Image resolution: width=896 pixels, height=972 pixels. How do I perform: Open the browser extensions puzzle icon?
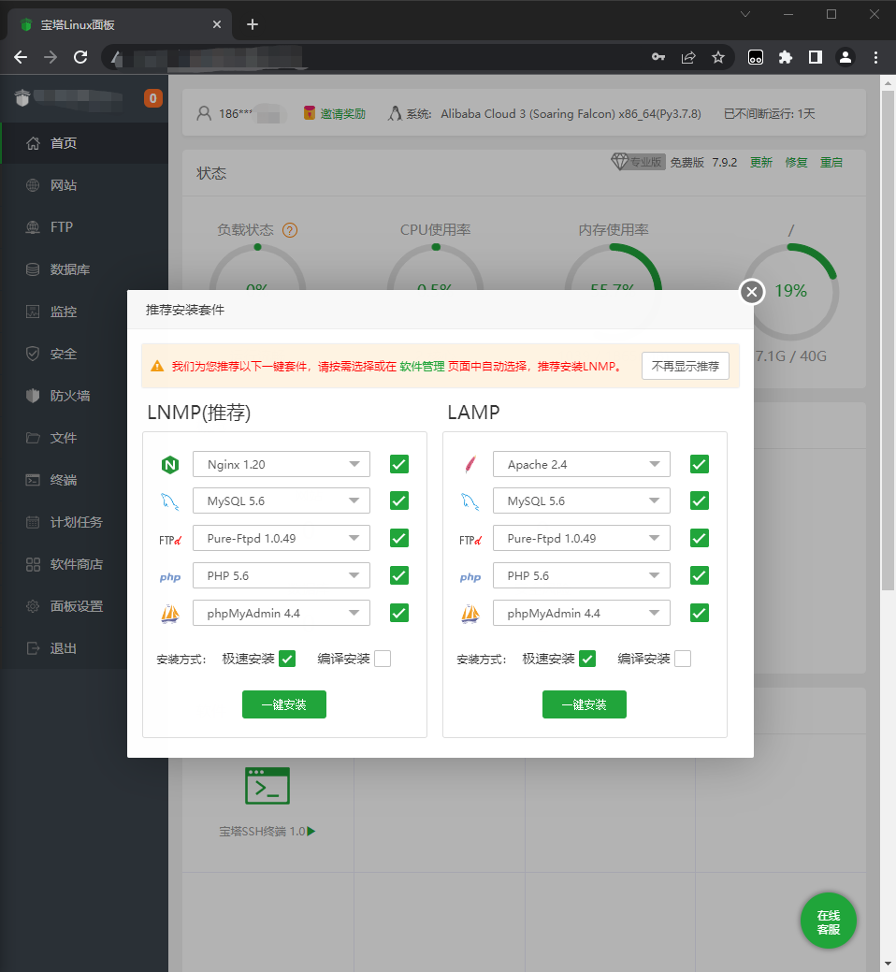tap(786, 58)
